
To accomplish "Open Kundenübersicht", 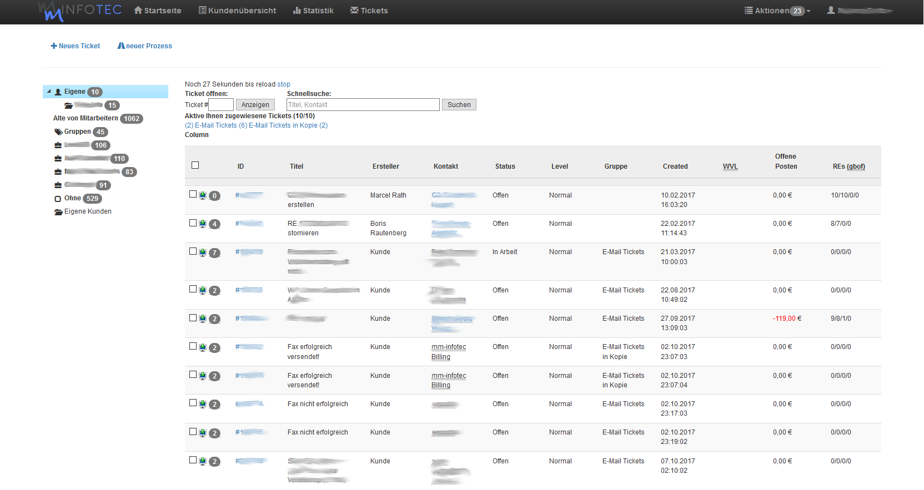I will pyautogui.click(x=238, y=11).
